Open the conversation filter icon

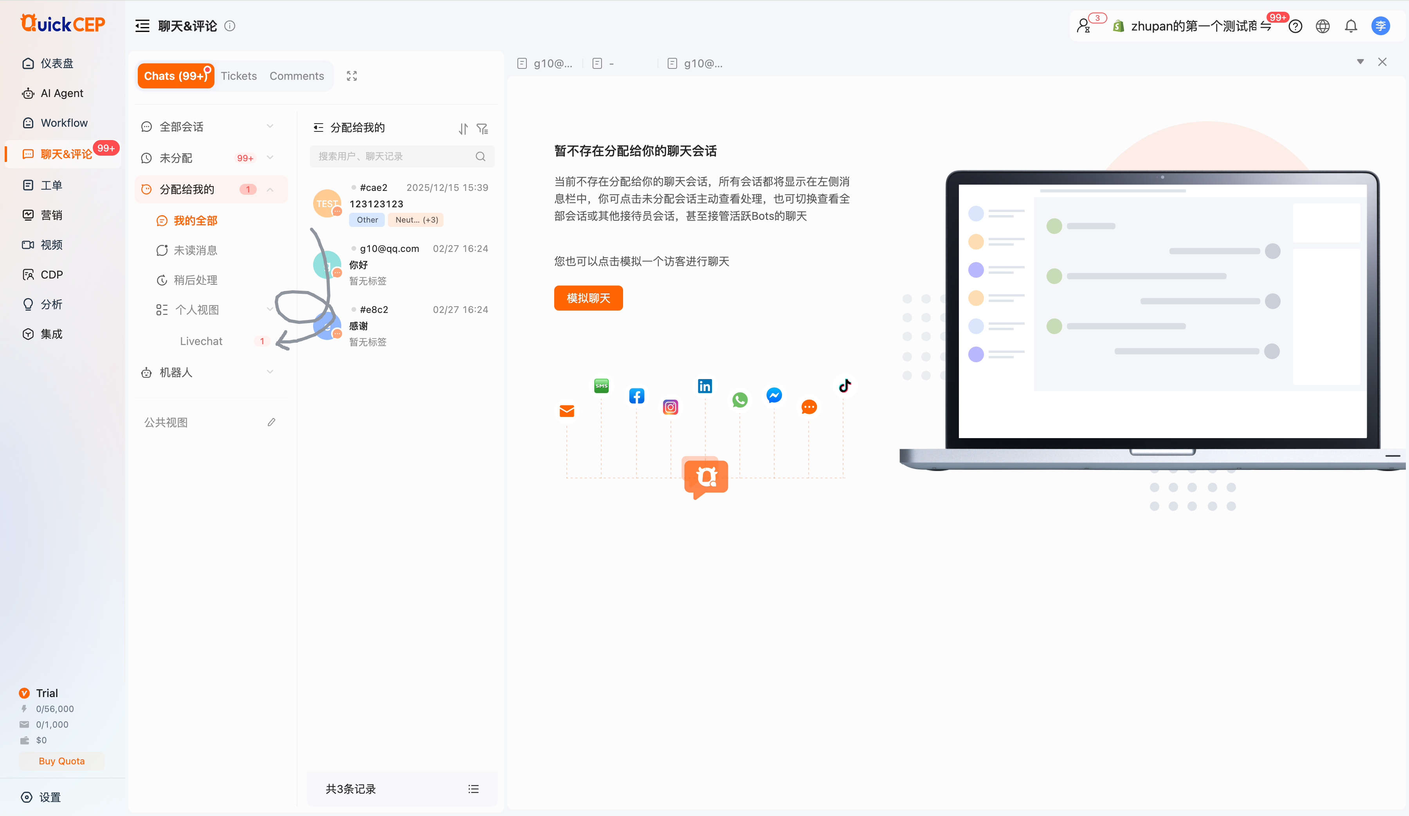tap(482, 129)
